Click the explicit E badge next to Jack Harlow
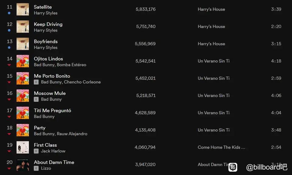292x175 pixels. [36, 151]
